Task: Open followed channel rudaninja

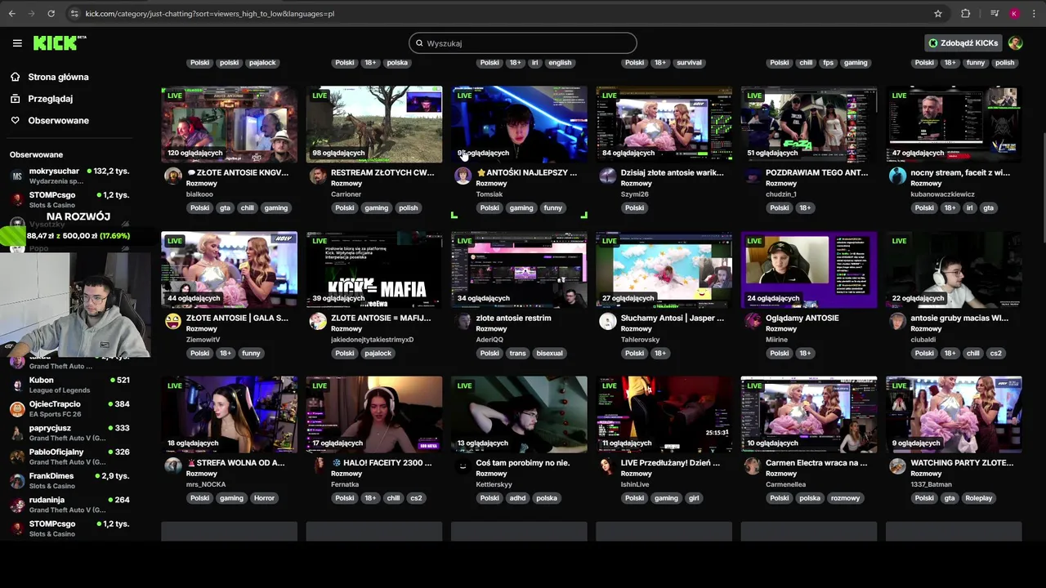Action: pos(69,505)
